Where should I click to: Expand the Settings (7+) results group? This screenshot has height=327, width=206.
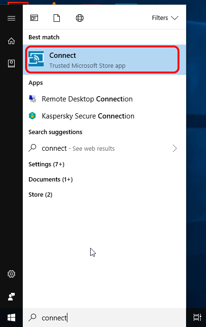(47, 164)
